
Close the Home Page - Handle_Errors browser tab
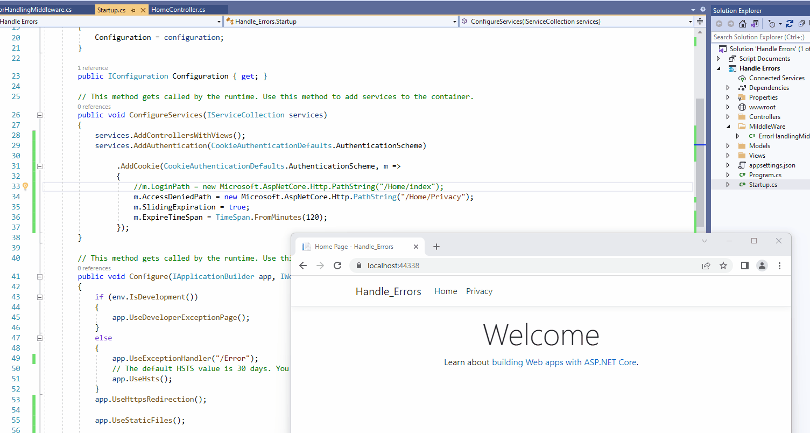tap(415, 247)
